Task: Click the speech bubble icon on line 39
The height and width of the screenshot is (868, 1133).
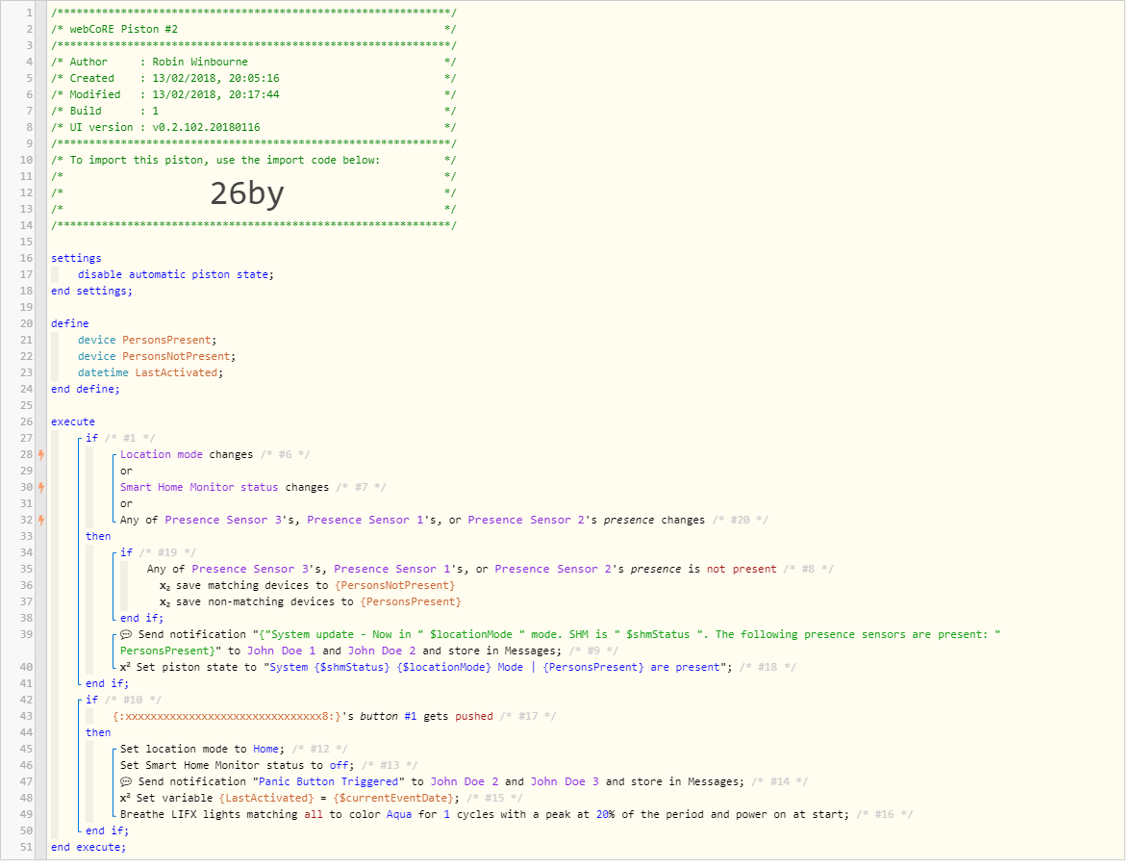Action: pyautogui.click(x=126, y=634)
